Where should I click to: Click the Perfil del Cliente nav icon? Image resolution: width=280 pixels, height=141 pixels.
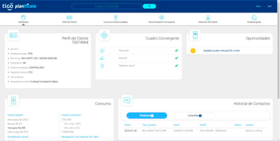click(69, 17)
